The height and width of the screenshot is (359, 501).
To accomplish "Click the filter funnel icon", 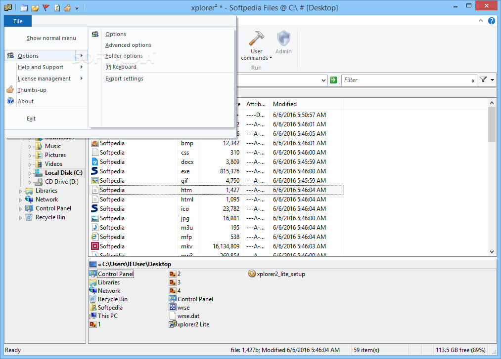I will [483, 80].
